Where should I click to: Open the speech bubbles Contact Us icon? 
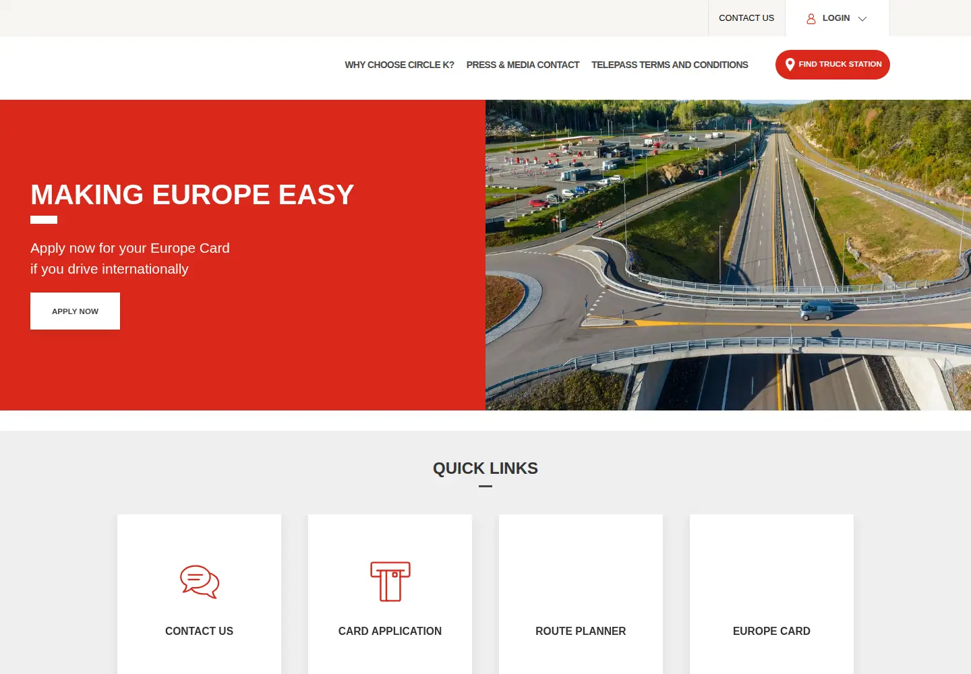click(x=200, y=582)
